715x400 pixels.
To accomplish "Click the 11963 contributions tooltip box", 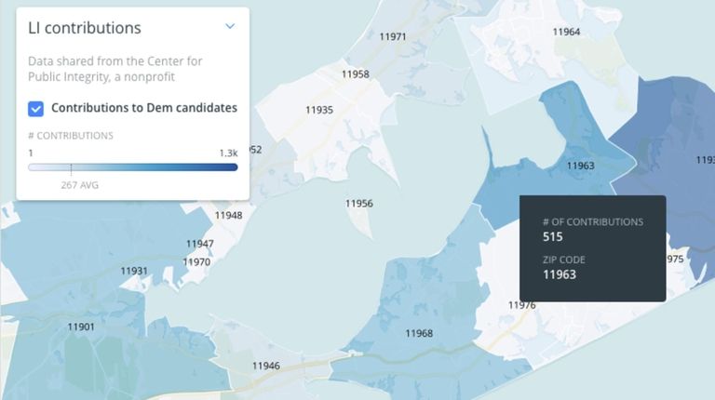I will click(x=592, y=248).
